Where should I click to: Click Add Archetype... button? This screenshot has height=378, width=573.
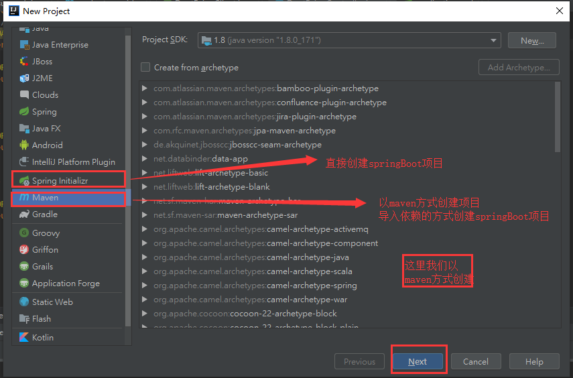(519, 67)
